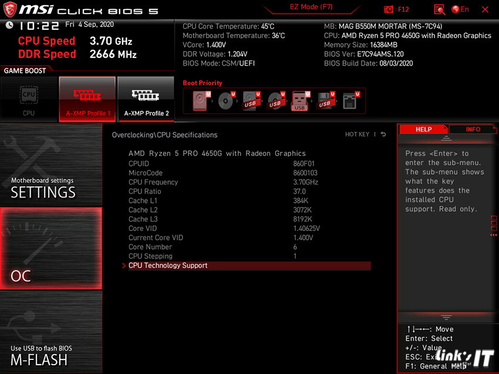
Task: Open the HOT KEY list
Action: [x=357, y=134]
